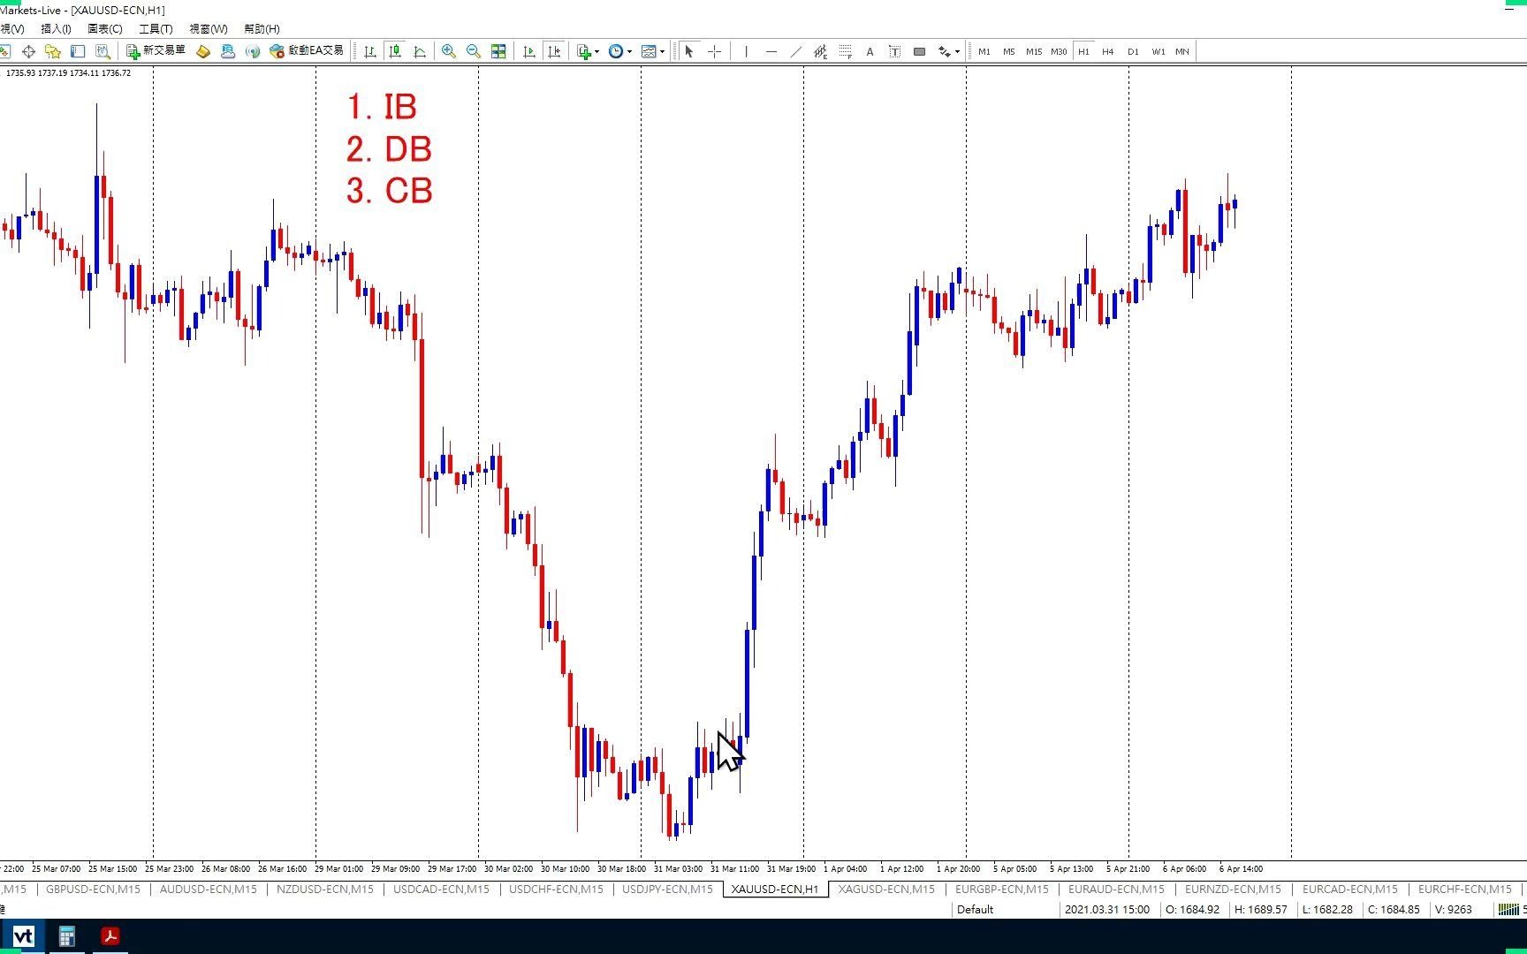Open the 幫助(H) menu
Viewport: 1527px width, 954px height.
[x=262, y=28]
